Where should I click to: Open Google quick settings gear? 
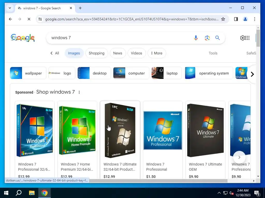[242, 38]
